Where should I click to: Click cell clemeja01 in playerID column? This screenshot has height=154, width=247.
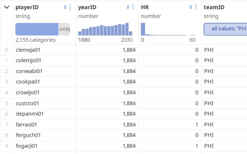(28, 50)
